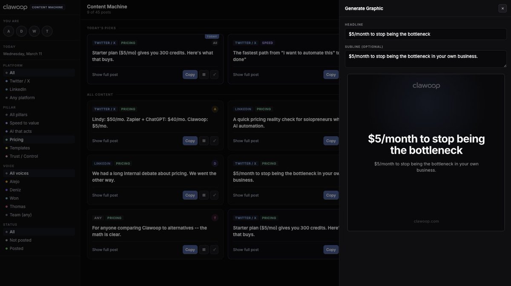Generate graphic icon on Lindy $50/mo card

coord(204,141)
